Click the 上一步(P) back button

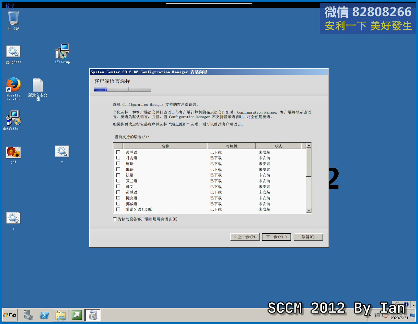[x=245, y=237]
